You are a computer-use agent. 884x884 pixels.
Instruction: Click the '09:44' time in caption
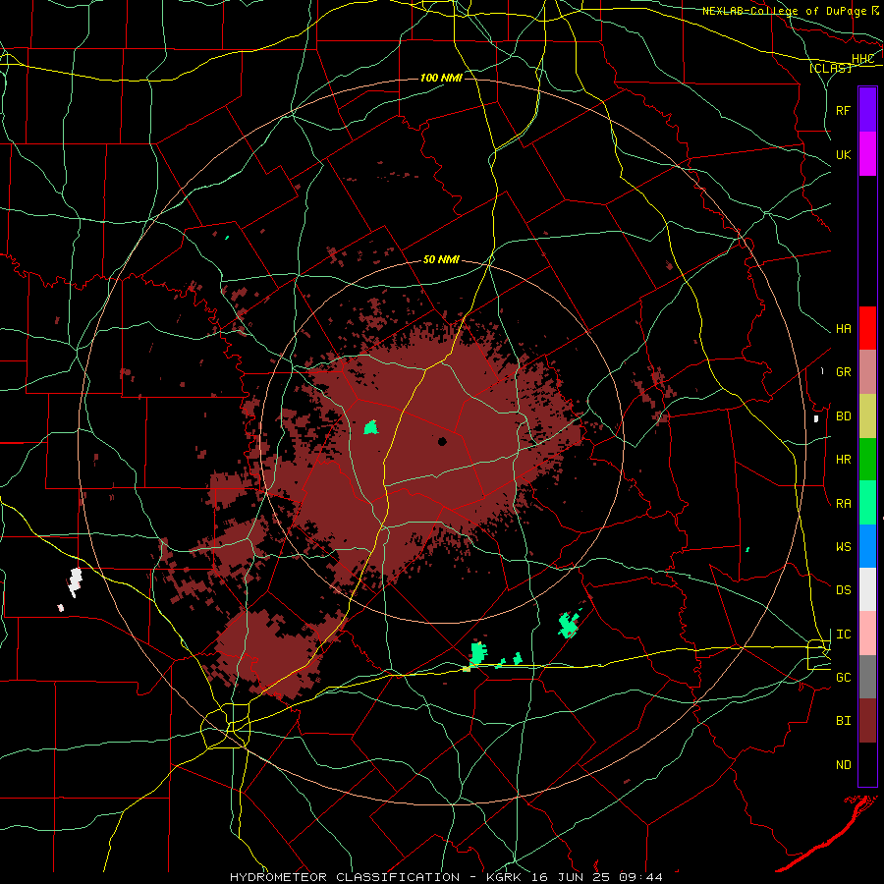click(x=640, y=877)
